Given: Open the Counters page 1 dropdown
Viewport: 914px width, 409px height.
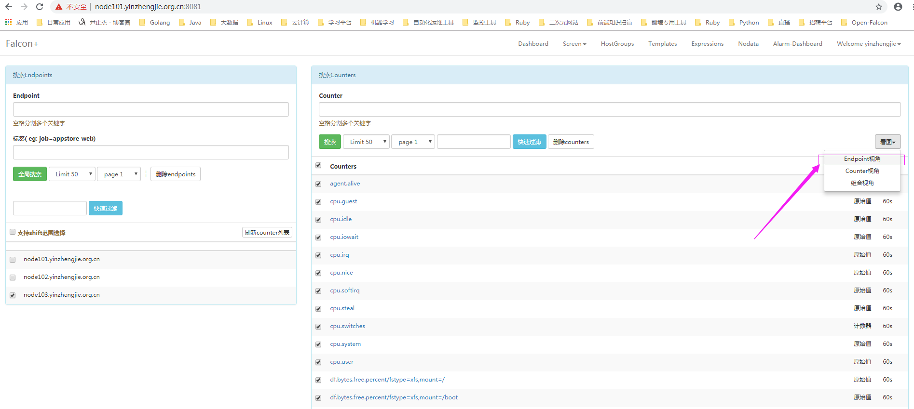Looking at the screenshot, I should (x=413, y=142).
